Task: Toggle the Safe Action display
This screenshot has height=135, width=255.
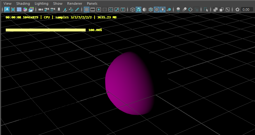Action: pos(117,10)
